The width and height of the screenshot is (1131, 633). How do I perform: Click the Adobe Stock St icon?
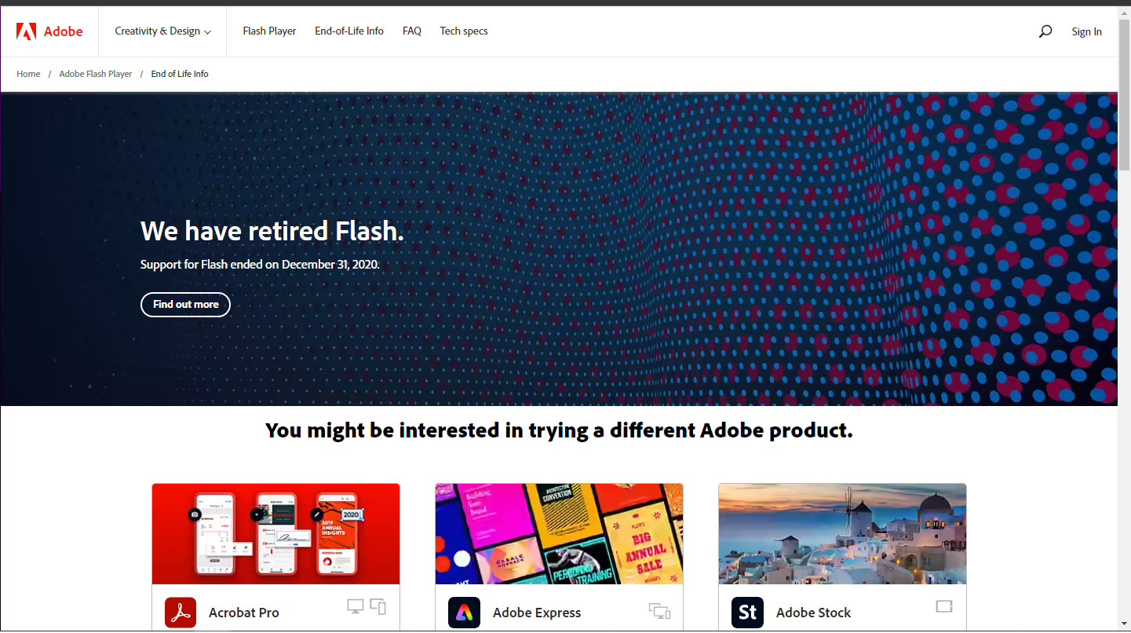747,613
